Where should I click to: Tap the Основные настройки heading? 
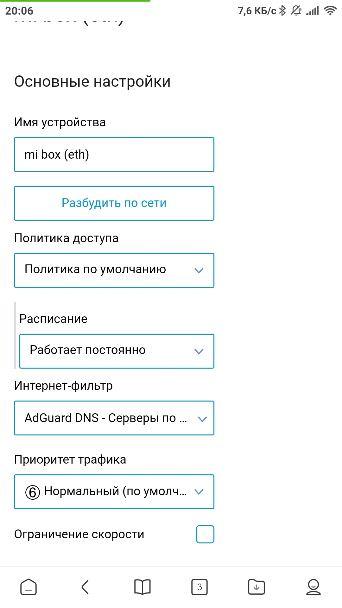92,82
